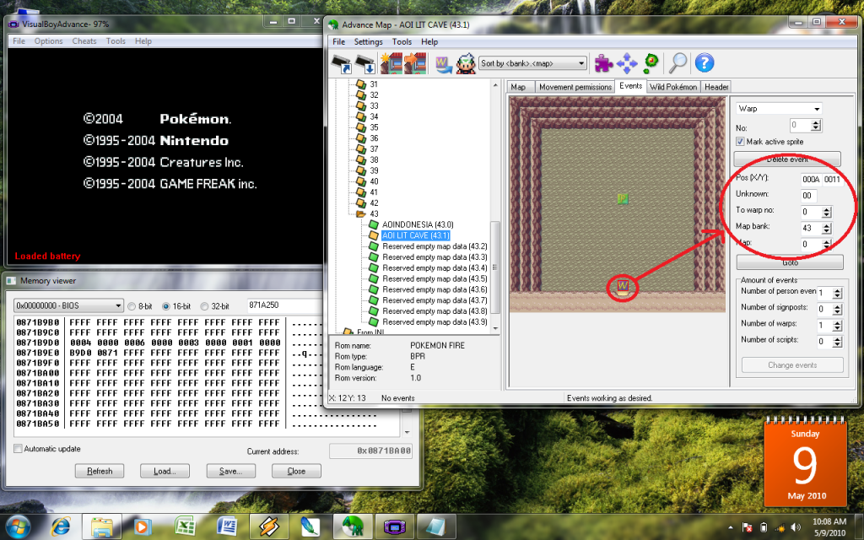Image resolution: width=864 pixels, height=540 pixels.
Task: Switch to the Header tab
Action: pyautogui.click(x=716, y=87)
